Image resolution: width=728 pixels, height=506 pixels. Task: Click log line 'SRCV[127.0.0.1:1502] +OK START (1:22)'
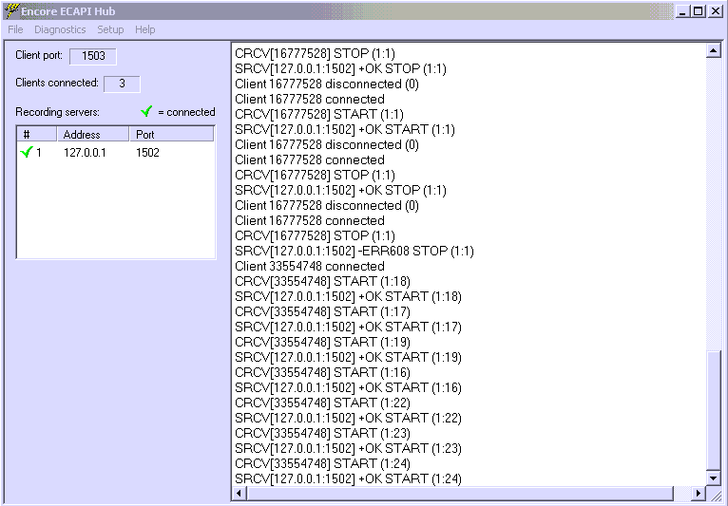tap(348, 418)
